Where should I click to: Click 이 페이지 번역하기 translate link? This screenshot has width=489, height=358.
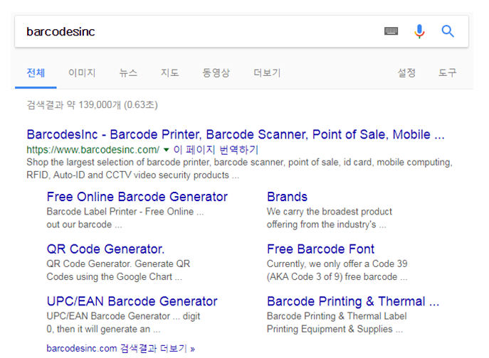point(216,150)
